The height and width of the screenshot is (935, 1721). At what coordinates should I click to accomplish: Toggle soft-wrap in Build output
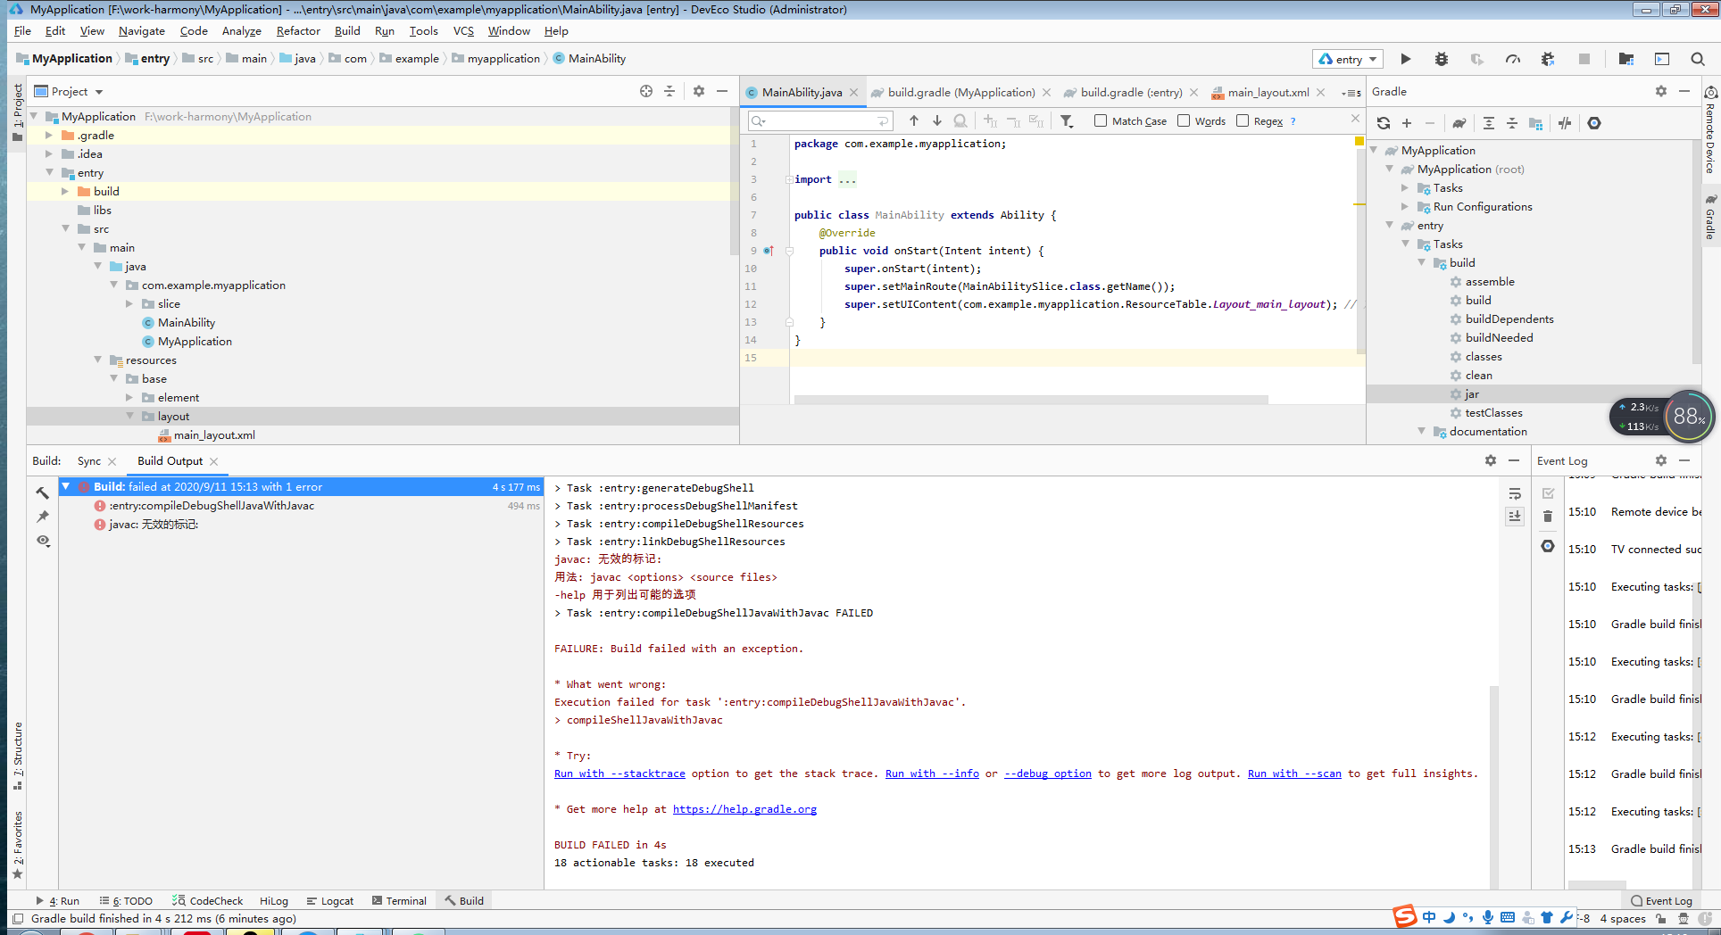pyautogui.click(x=1515, y=493)
